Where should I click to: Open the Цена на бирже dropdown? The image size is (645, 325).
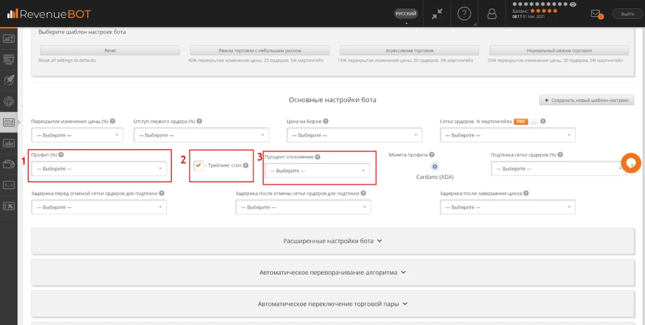354,135
